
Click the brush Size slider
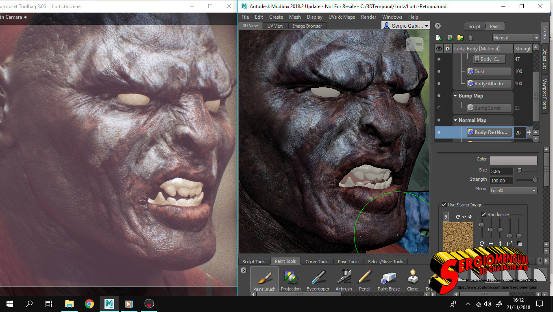(x=527, y=171)
